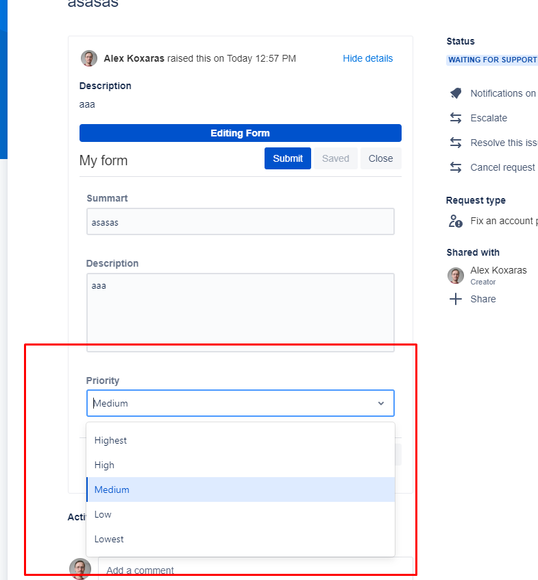Click Notifications on link

coord(503,93)
